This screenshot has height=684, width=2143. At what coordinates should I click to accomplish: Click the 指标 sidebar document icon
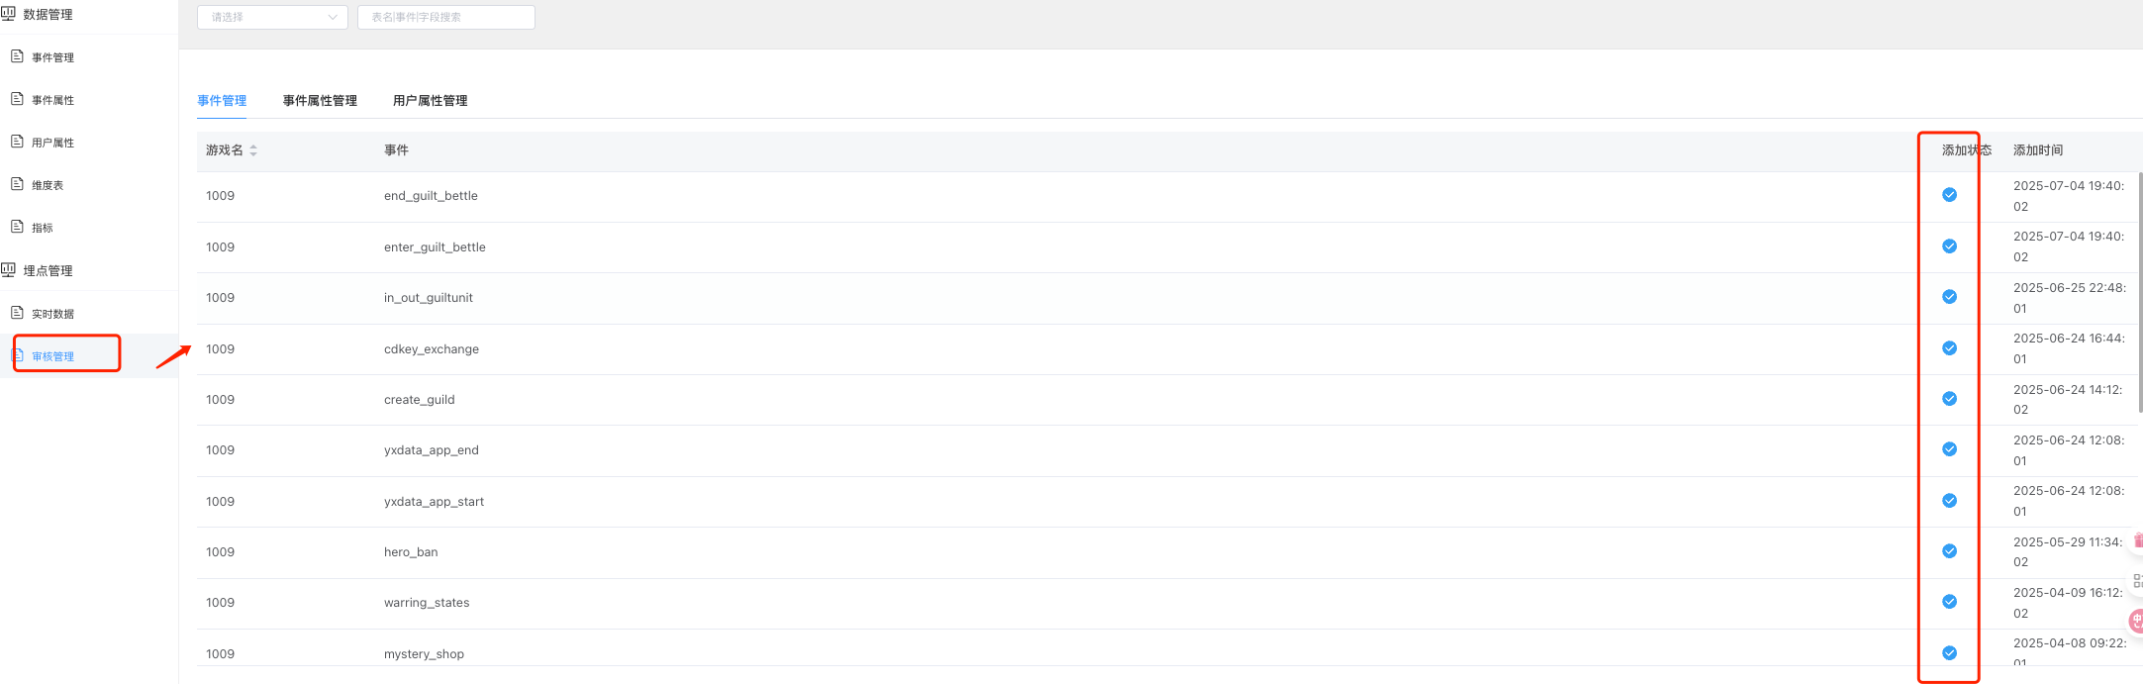pos(17,227)
